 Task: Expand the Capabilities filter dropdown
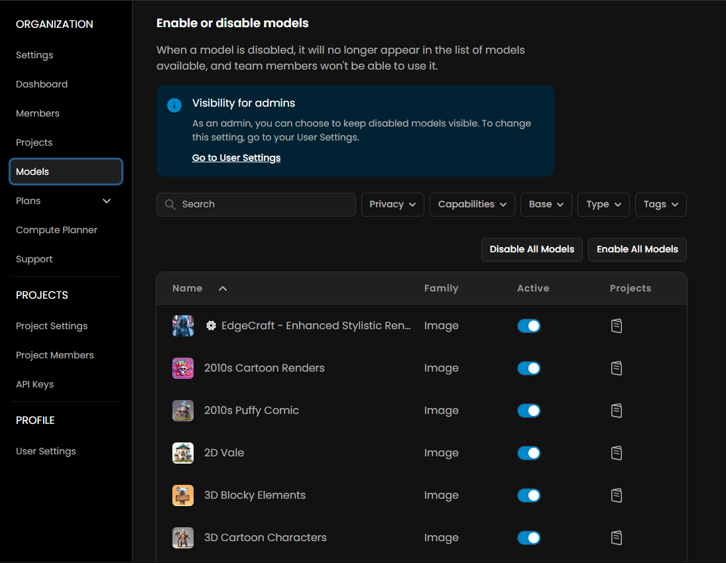coord(472,205)
